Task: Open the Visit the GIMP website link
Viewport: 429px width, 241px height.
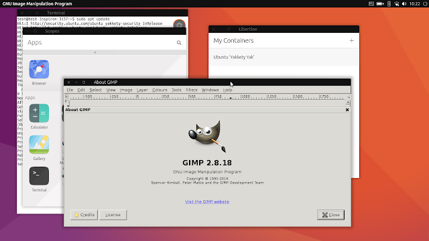Action: (207, 202)
